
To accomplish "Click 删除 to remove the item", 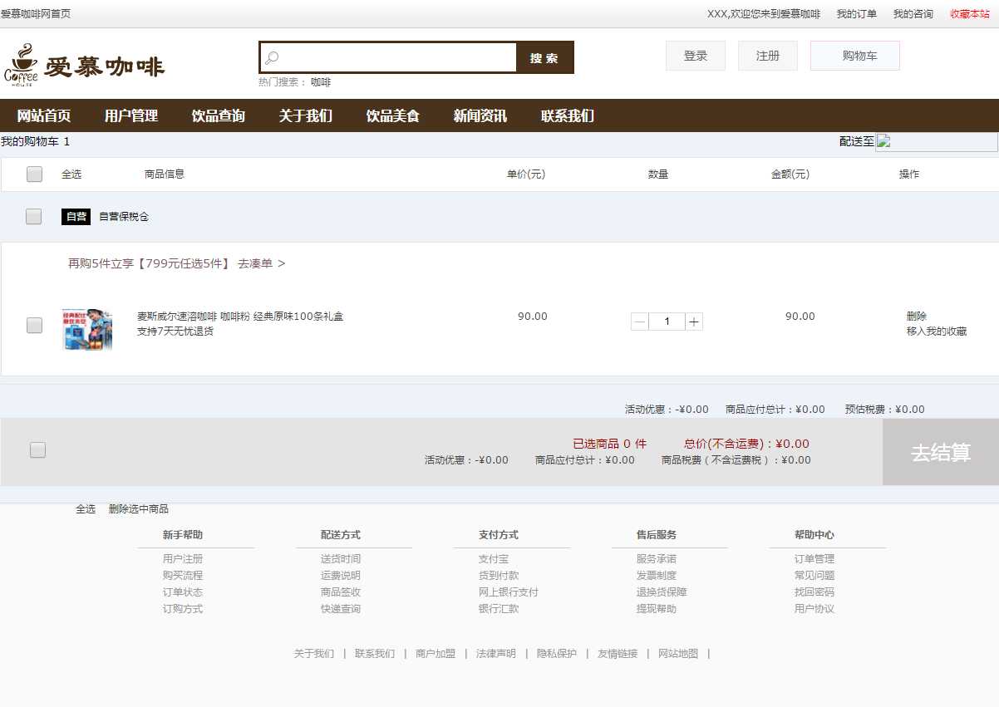I will [916, 317].
